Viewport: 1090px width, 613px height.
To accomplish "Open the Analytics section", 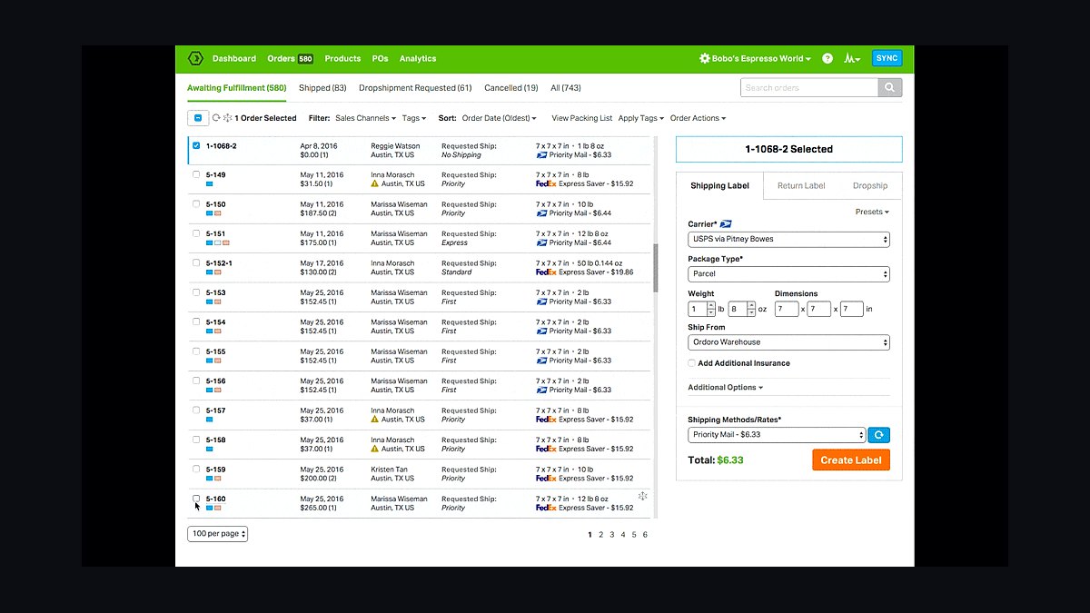I will click(418, 58).
